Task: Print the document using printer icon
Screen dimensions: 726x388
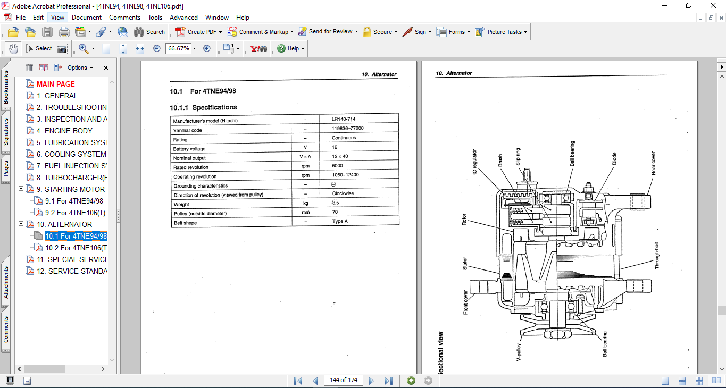Action: (64, 32)
